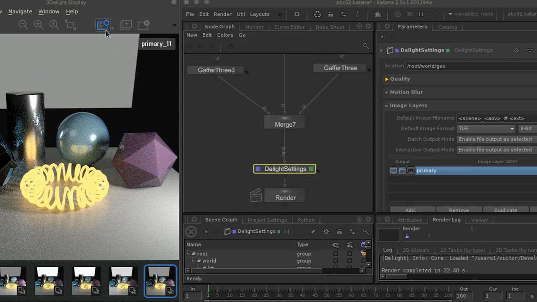537x302 pixels.
Task: Toggle the second checkbox in world row
Action: (349, 261)
